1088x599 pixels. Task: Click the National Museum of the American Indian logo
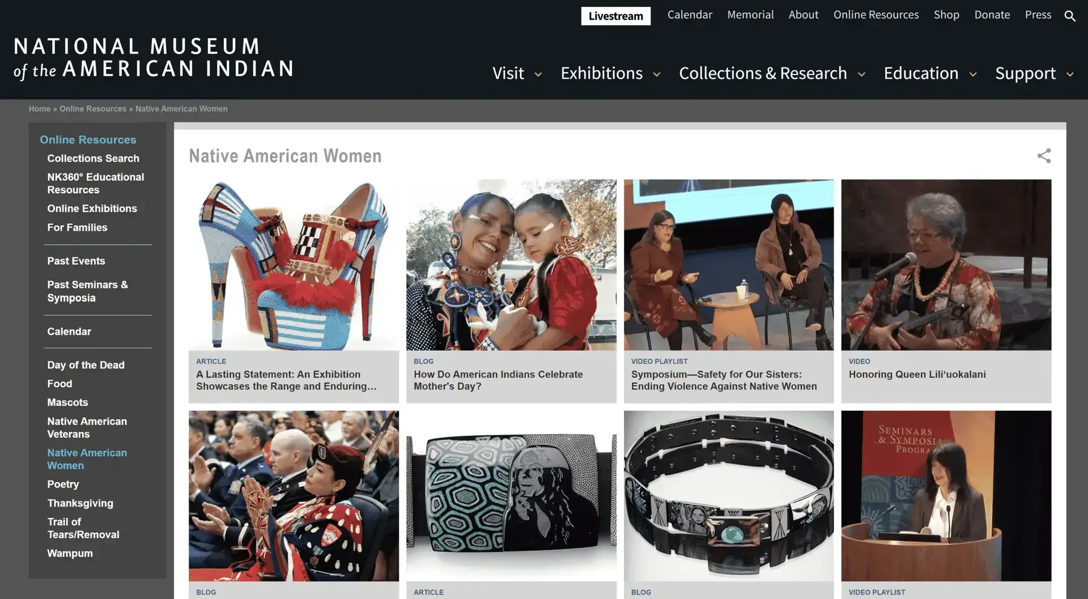[x=154, y=58]
